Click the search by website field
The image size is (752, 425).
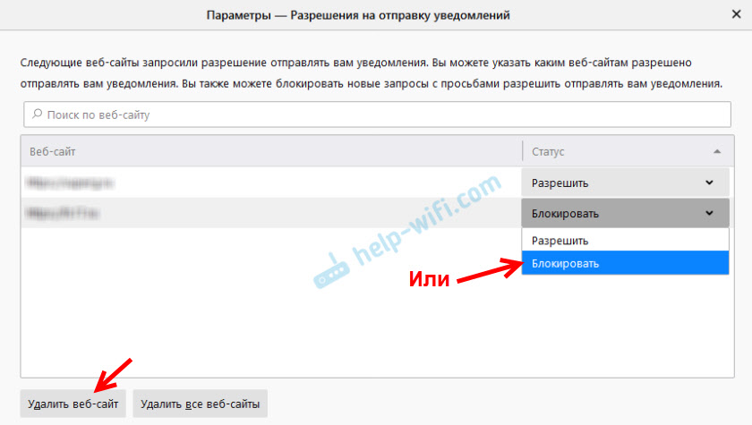(x=377, y=115)
